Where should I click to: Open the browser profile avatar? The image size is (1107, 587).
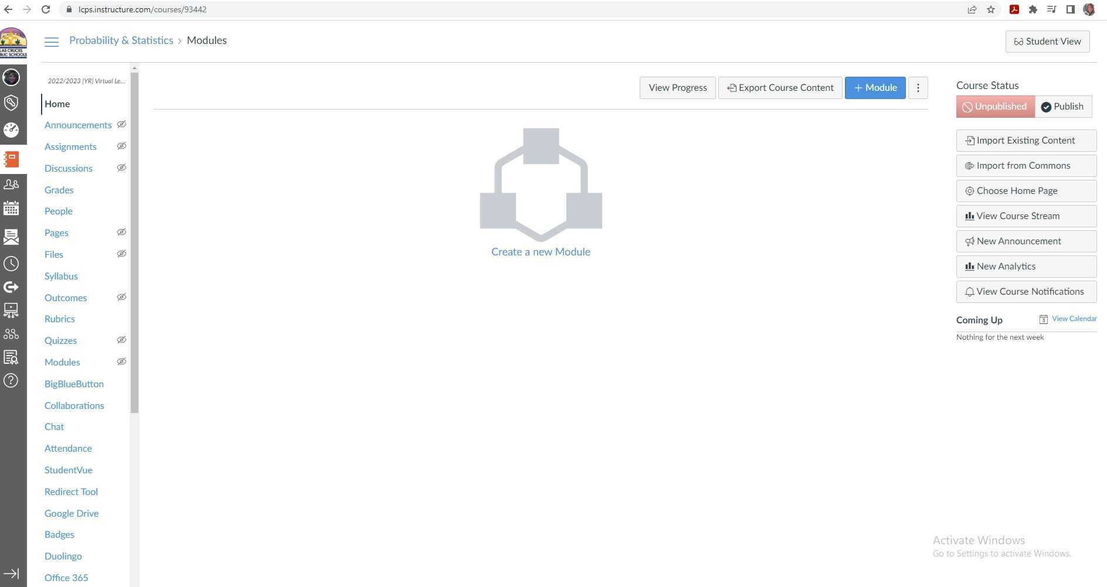[1089, 9]
